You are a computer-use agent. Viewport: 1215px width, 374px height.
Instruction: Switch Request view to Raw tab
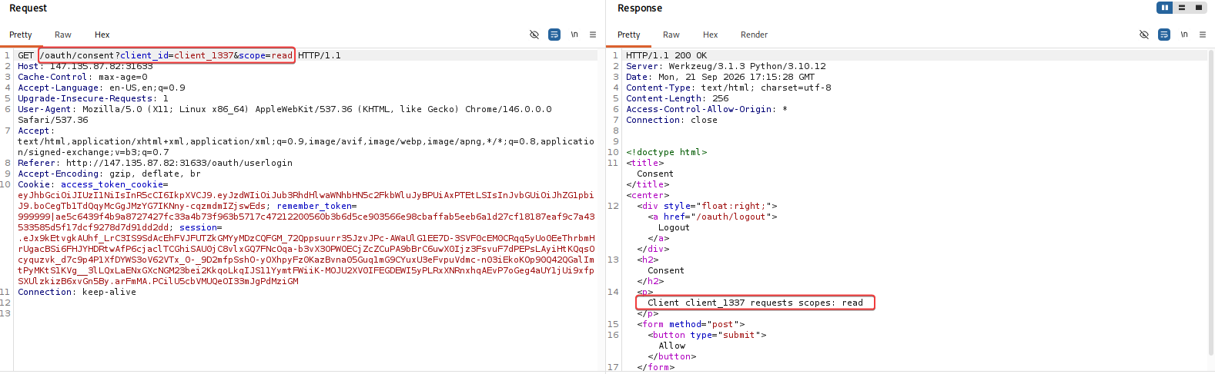point(63,35)
